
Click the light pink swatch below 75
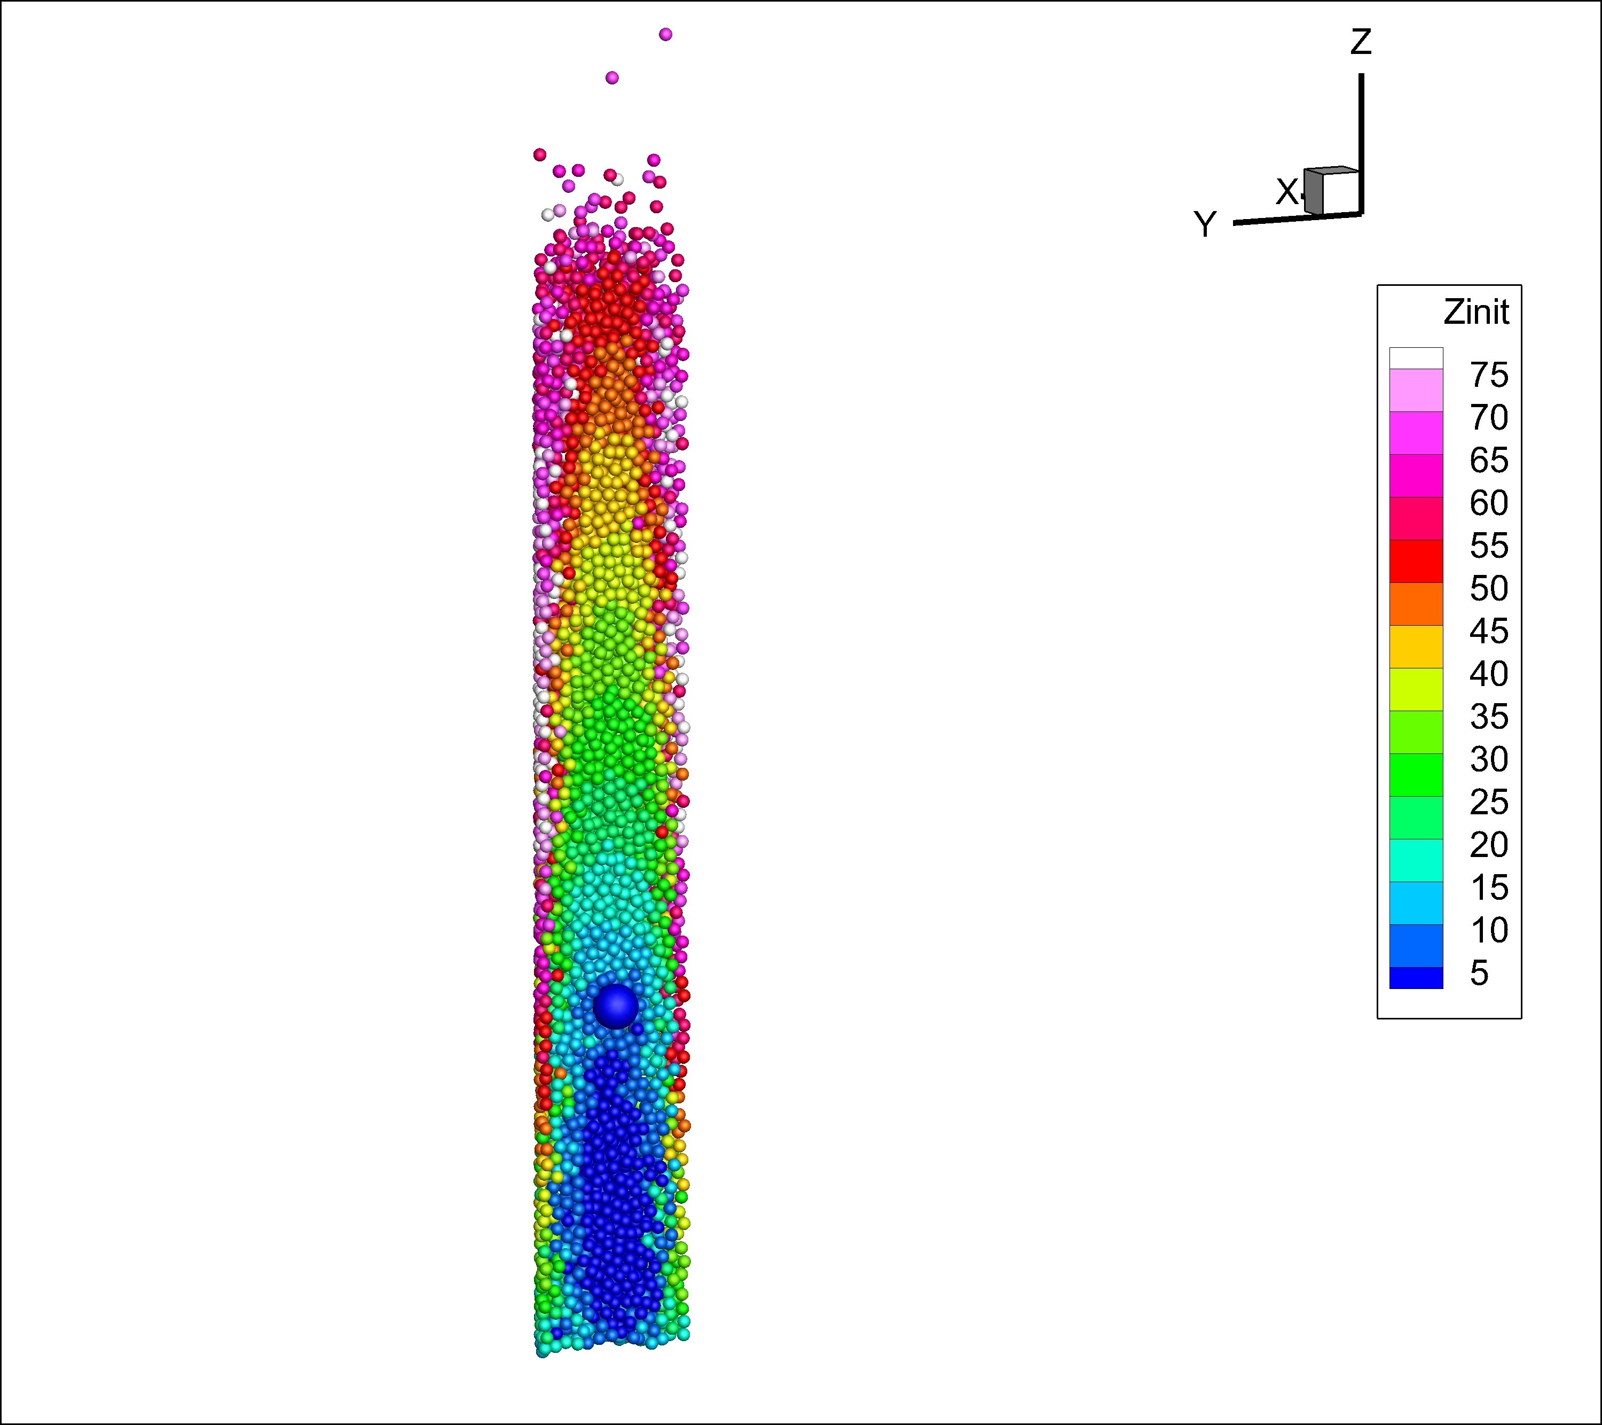(1416, 391)
